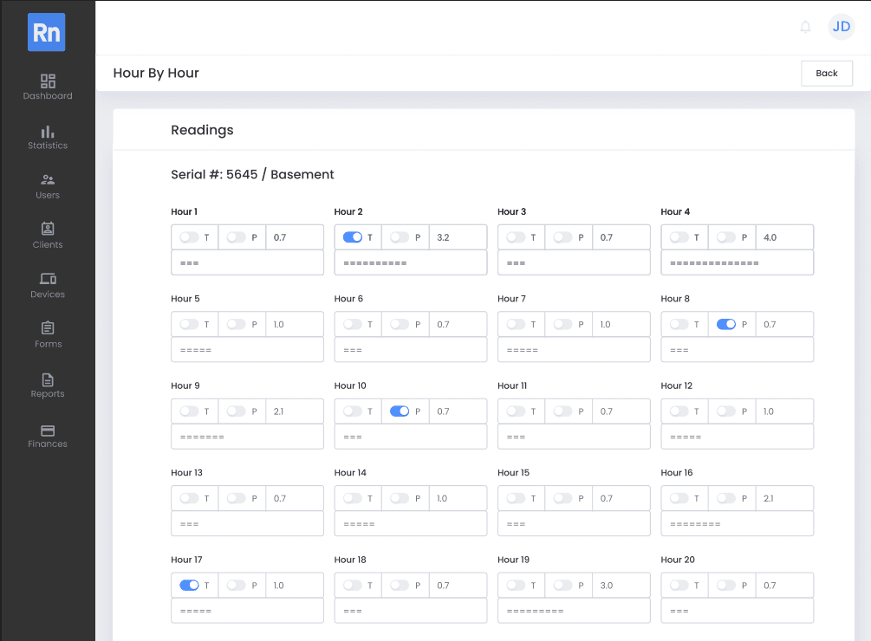This screenshot has height=641, width=871.
Task: Click the Back button
Action: (x=826, y=74)
